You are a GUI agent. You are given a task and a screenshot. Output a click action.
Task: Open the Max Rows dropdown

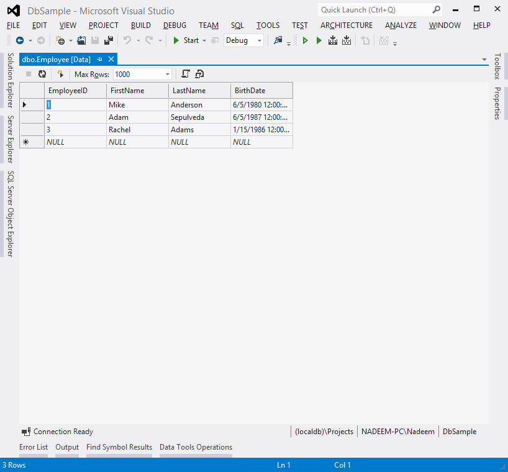pos(168,74)
